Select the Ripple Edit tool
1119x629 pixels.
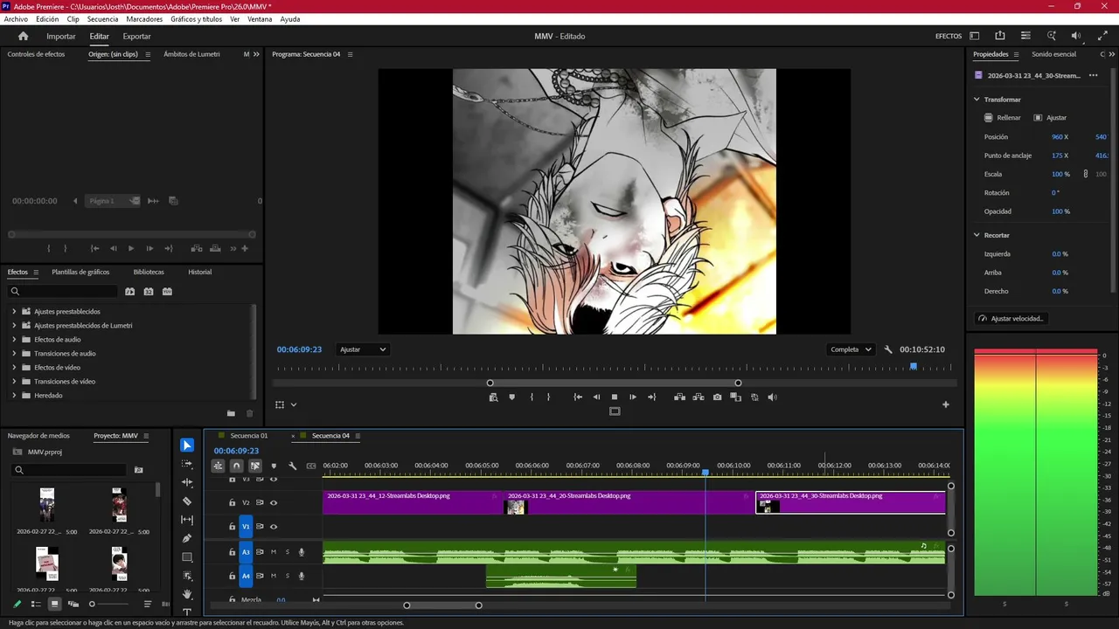[187, 482]
